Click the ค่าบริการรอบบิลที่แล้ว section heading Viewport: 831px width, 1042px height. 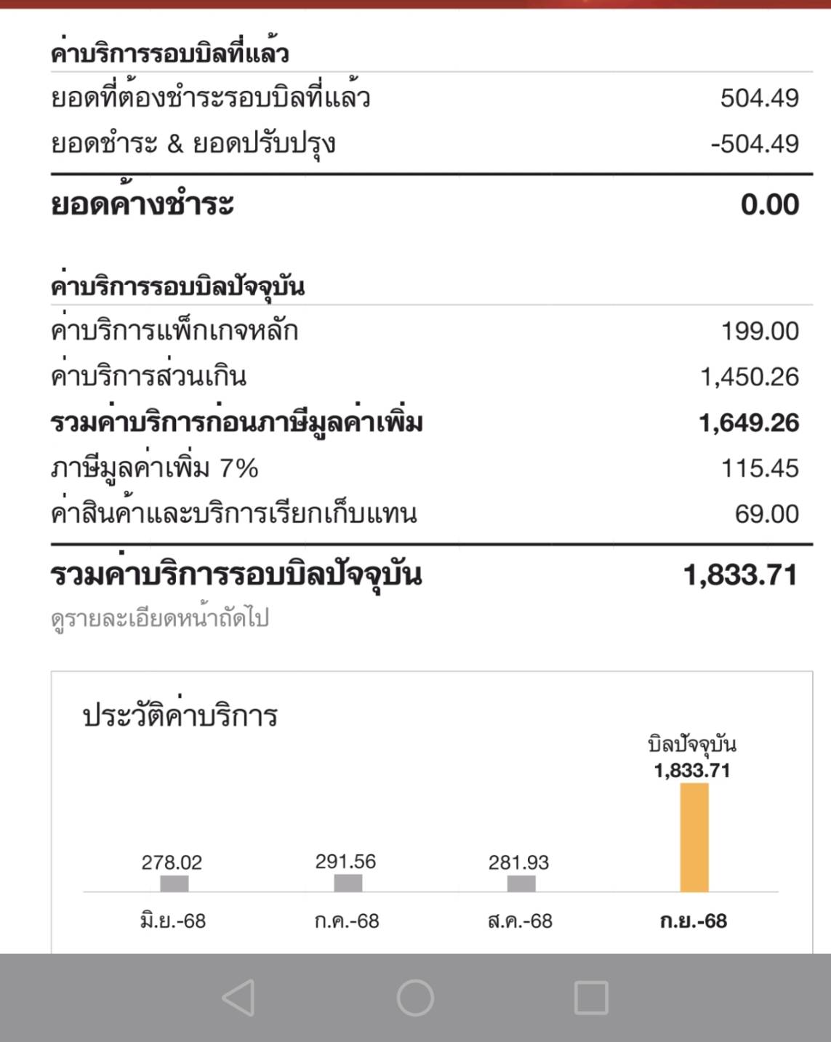(x=169, y=54)
